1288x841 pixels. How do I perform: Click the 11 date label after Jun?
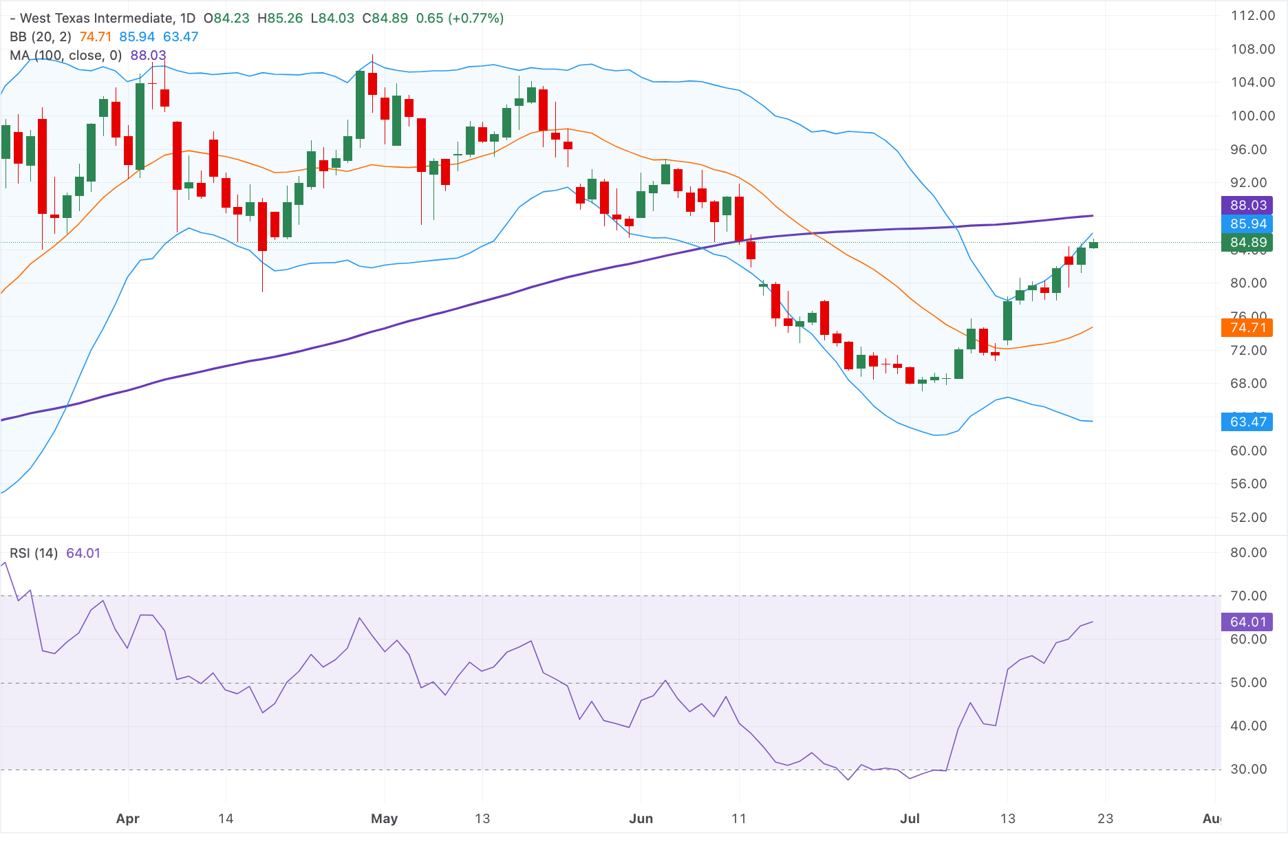coord(738,818)
